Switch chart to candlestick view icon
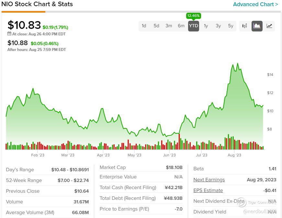282x218 pixels. [244, 26]
